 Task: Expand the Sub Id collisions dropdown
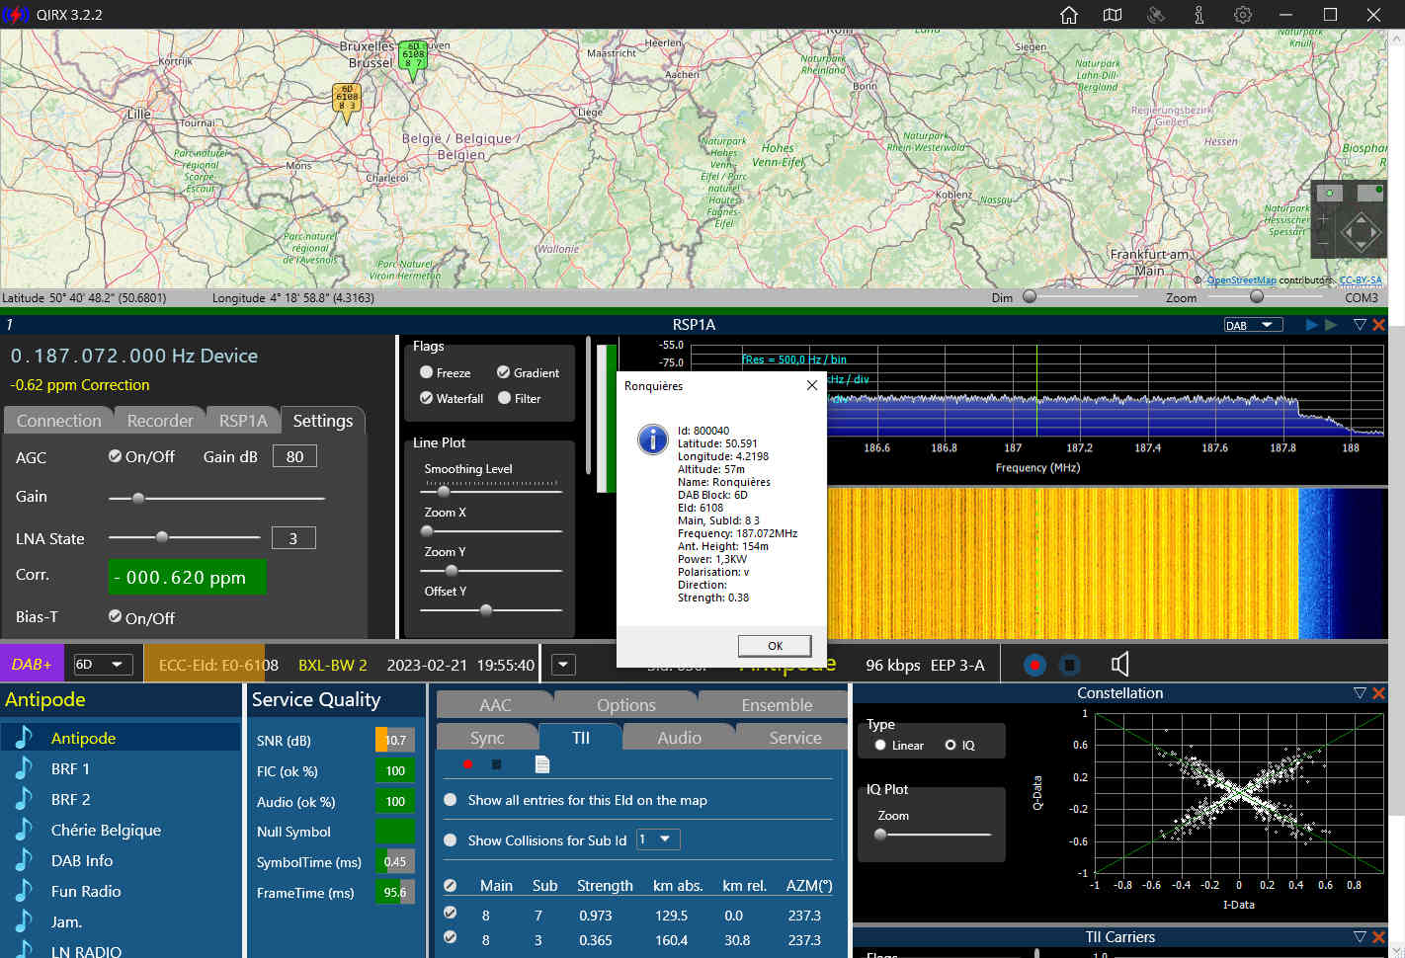[x=658, y=839]
